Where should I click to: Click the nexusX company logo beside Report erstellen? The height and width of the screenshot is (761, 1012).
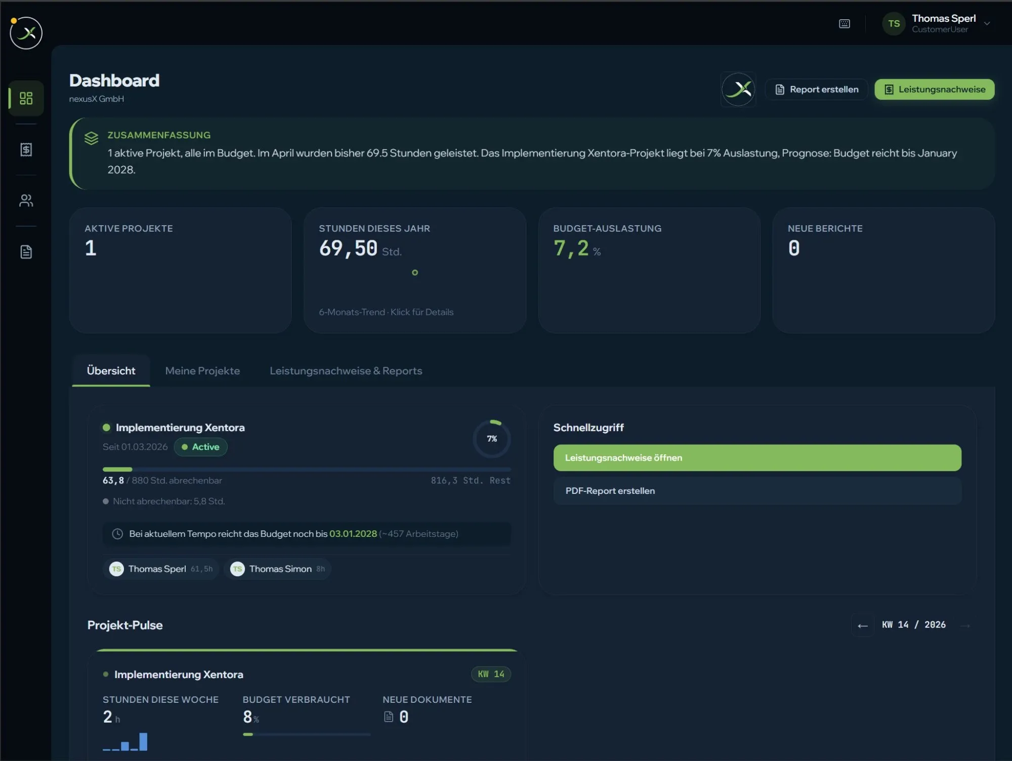tap(738, 90)
